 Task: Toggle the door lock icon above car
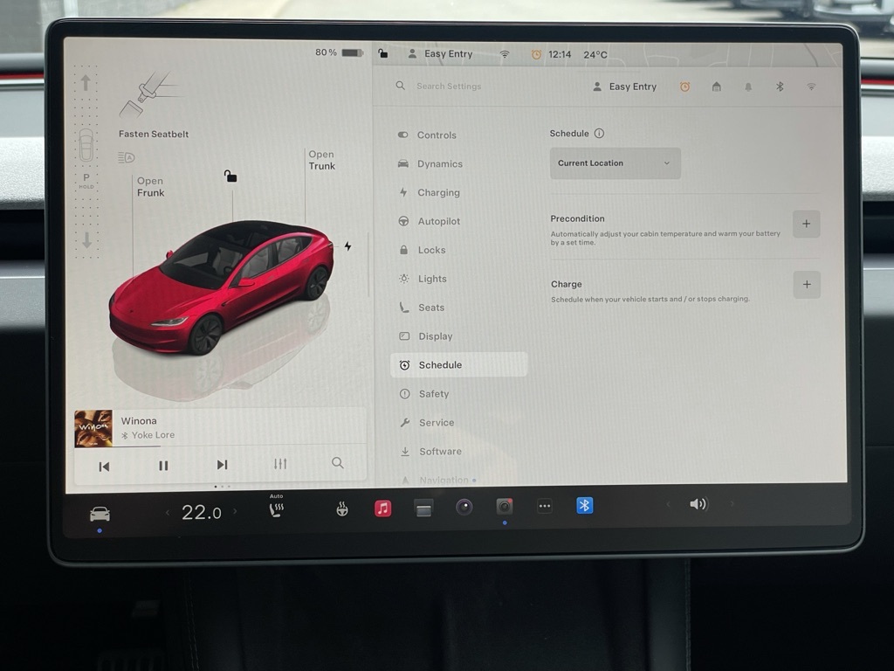pos(230,176)
